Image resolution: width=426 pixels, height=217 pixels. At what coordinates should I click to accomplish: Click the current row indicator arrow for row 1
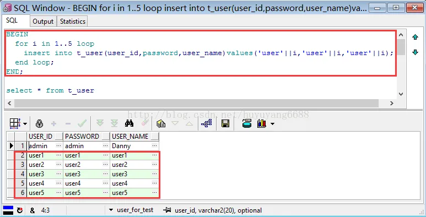[11, 146]
